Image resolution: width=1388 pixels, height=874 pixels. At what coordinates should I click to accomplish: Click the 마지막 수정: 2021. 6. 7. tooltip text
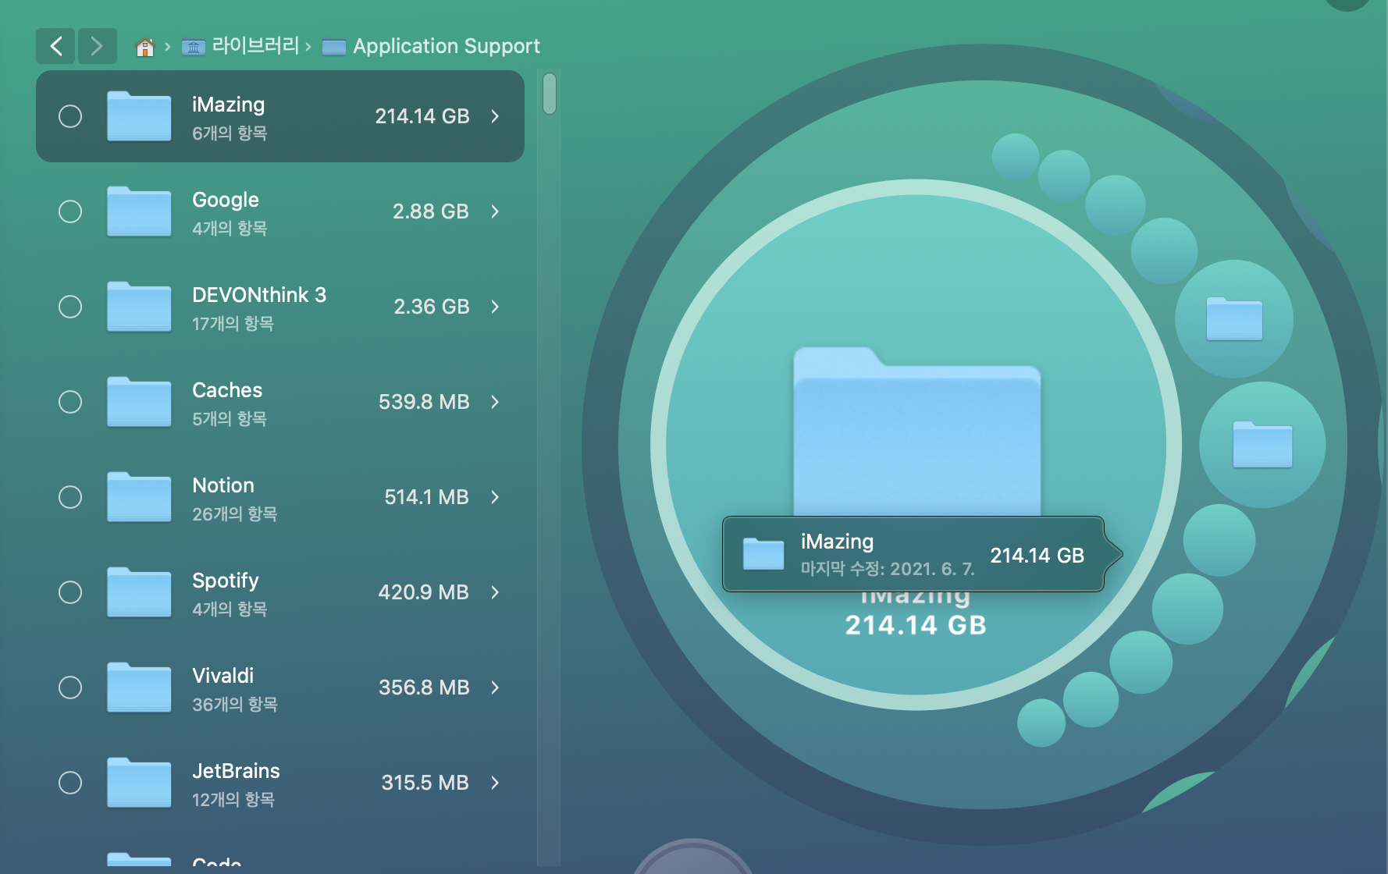[x=888, y=569]
